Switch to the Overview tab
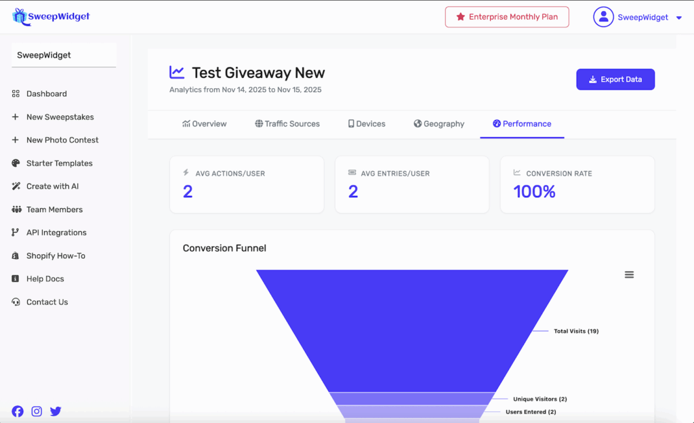 pos(205,124)
